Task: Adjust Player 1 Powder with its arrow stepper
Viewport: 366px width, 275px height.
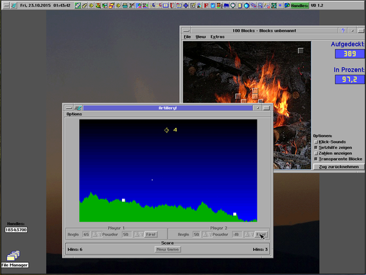Action: [139, 235]
